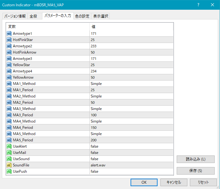
Task: Switch to the 表示選択 tab
Action: 101,16
